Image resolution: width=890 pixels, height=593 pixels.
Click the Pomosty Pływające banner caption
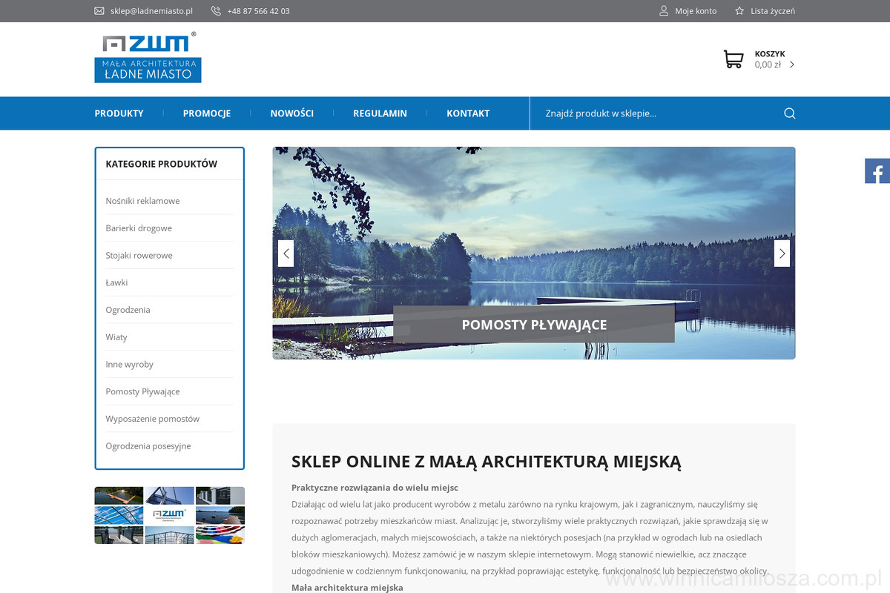(x=533, y=325)
